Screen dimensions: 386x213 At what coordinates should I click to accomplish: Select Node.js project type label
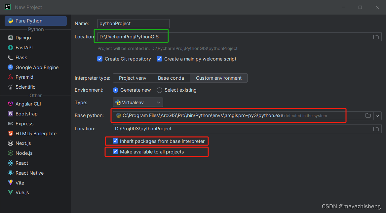click(24, 153)
